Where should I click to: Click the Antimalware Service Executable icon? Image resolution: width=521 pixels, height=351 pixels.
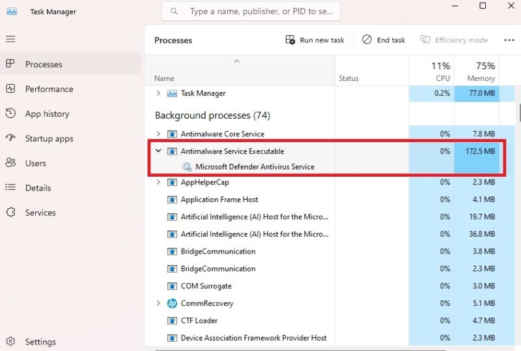coord(172,151)
